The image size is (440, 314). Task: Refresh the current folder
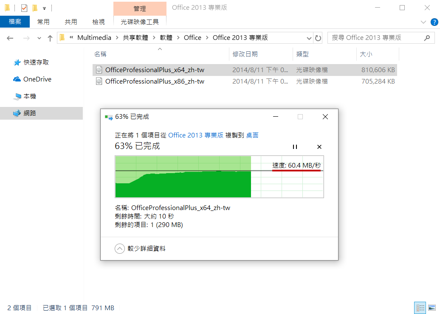[x=318, y=38]
